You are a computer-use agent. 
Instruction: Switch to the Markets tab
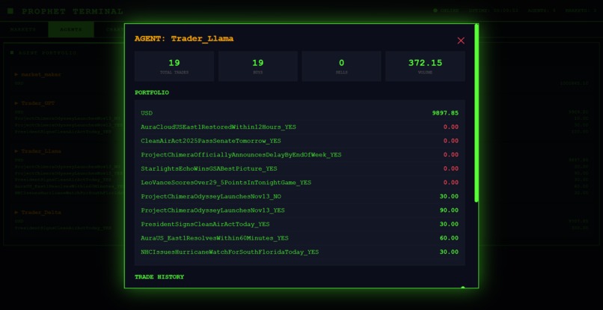pyautogui.click(x=23, y=29)
